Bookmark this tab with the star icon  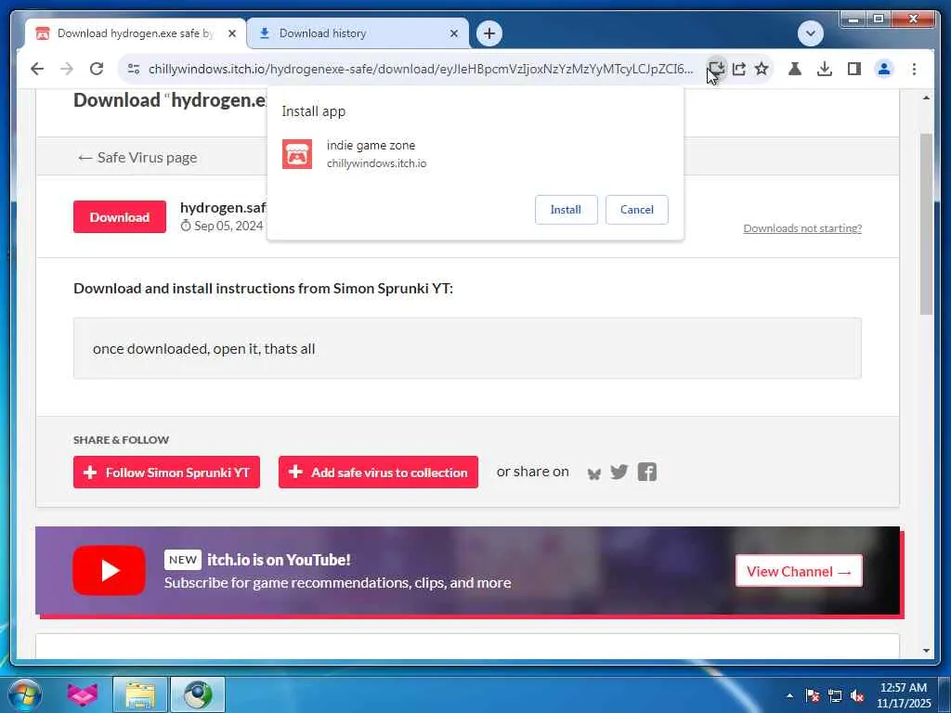[762, 69]
